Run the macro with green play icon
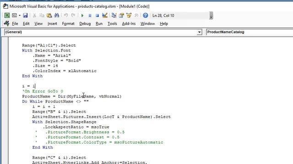This screenshot has width=293, height=164. [x=82, y=15]
